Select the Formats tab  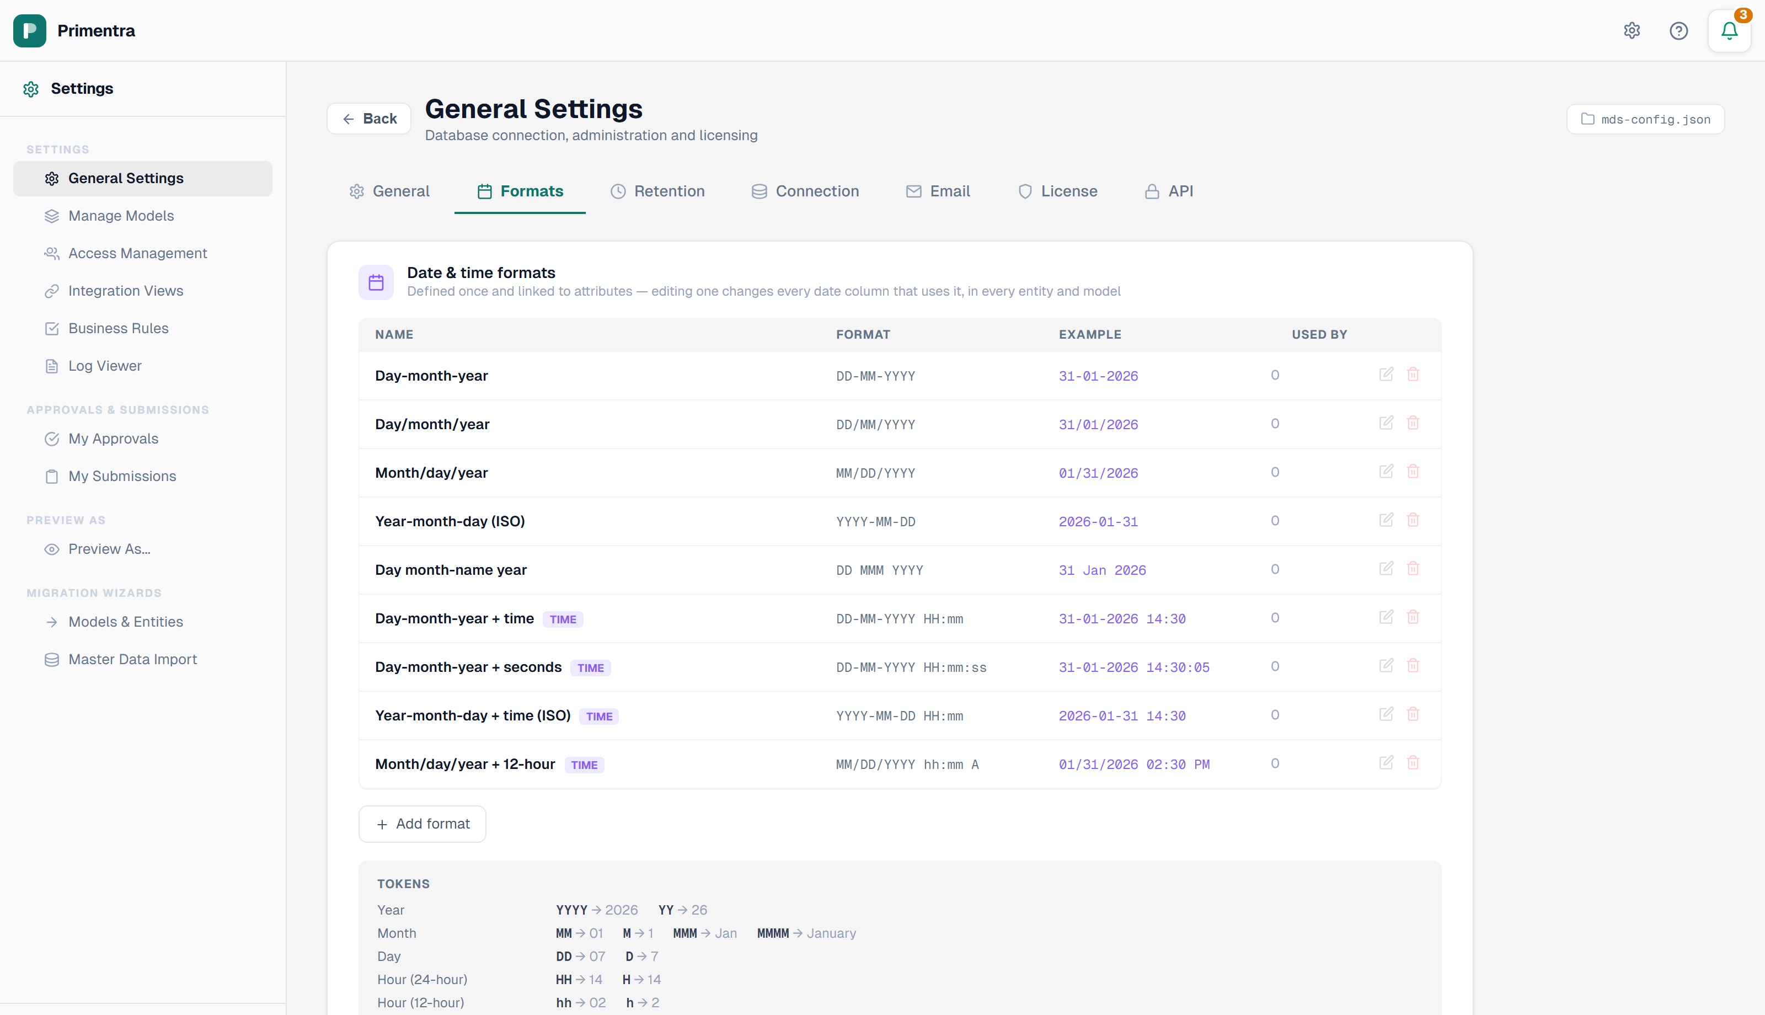pos(520,192)
